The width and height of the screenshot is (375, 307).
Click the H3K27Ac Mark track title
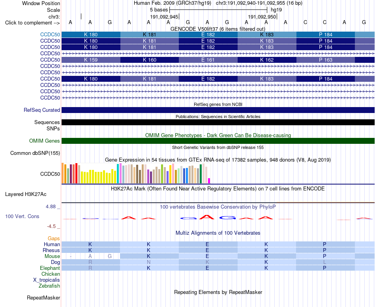click(217, 189)
